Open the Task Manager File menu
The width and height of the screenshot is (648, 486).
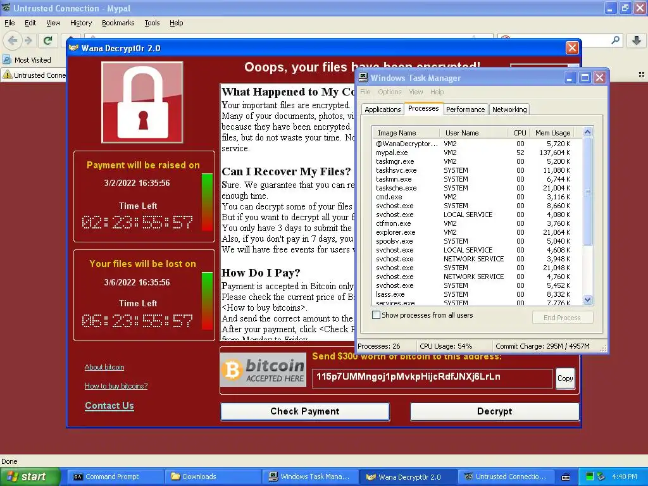pos(365,92)
